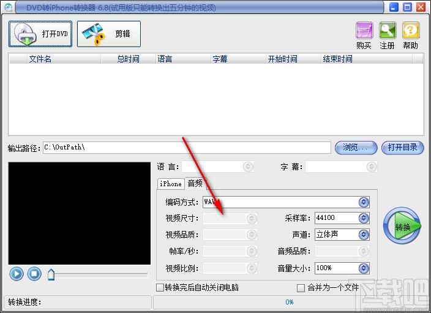Expand the 编码方式 dropdown
The height and width of the screenshot is (313, 431).
364,202
